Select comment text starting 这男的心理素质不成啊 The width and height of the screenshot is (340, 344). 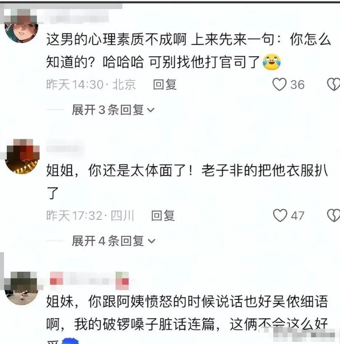(x=188, y=51)
